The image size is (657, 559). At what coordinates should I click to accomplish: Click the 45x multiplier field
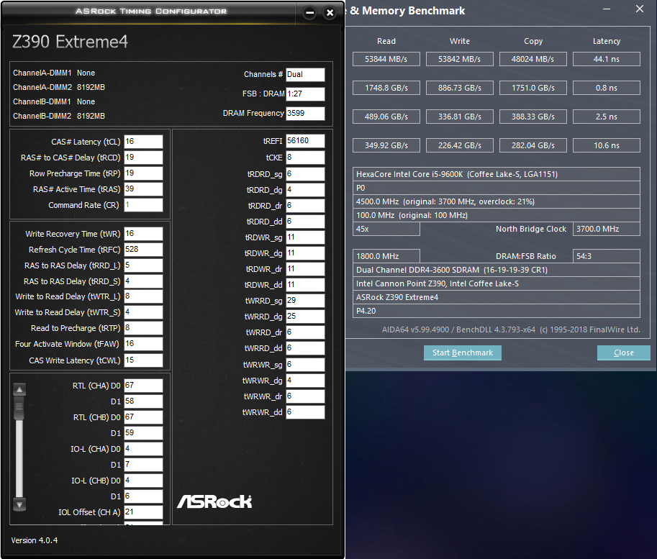[386, 229]
